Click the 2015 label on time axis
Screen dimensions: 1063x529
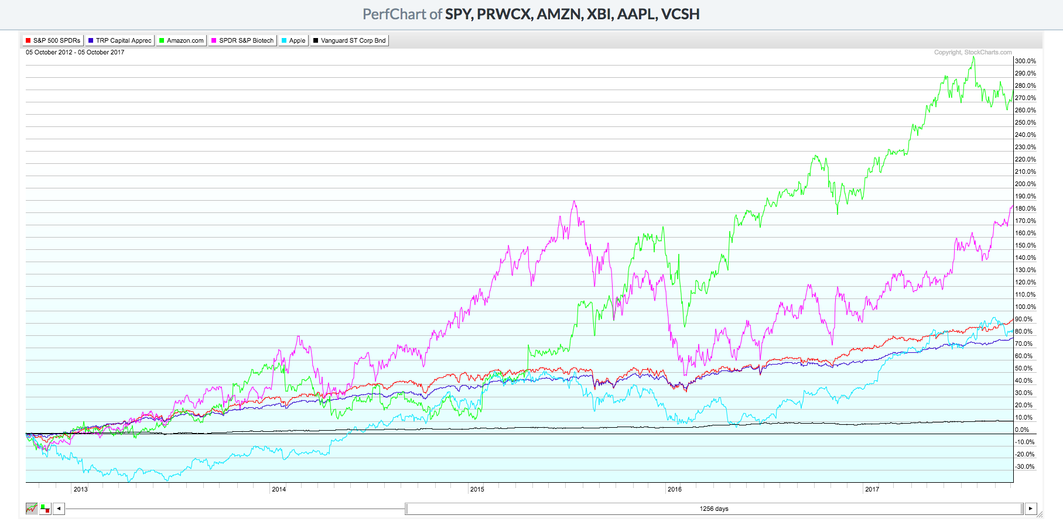coord(477,489)
